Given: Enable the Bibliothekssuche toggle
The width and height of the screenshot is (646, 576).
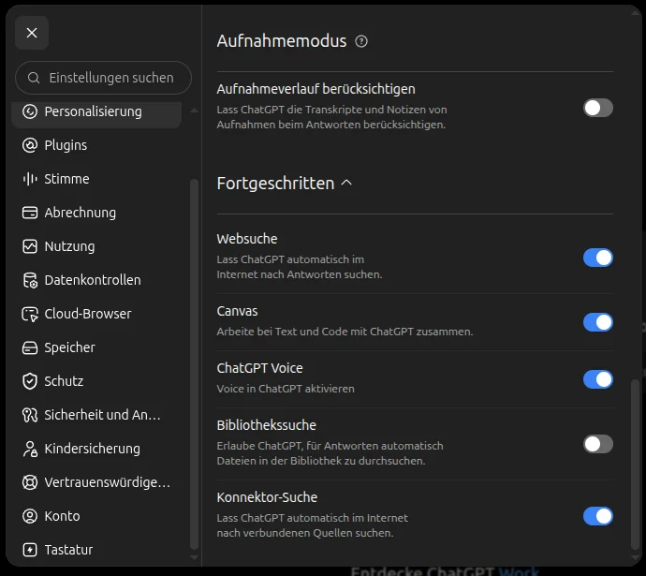Looking at the screenshot, I should coord(598,444).
